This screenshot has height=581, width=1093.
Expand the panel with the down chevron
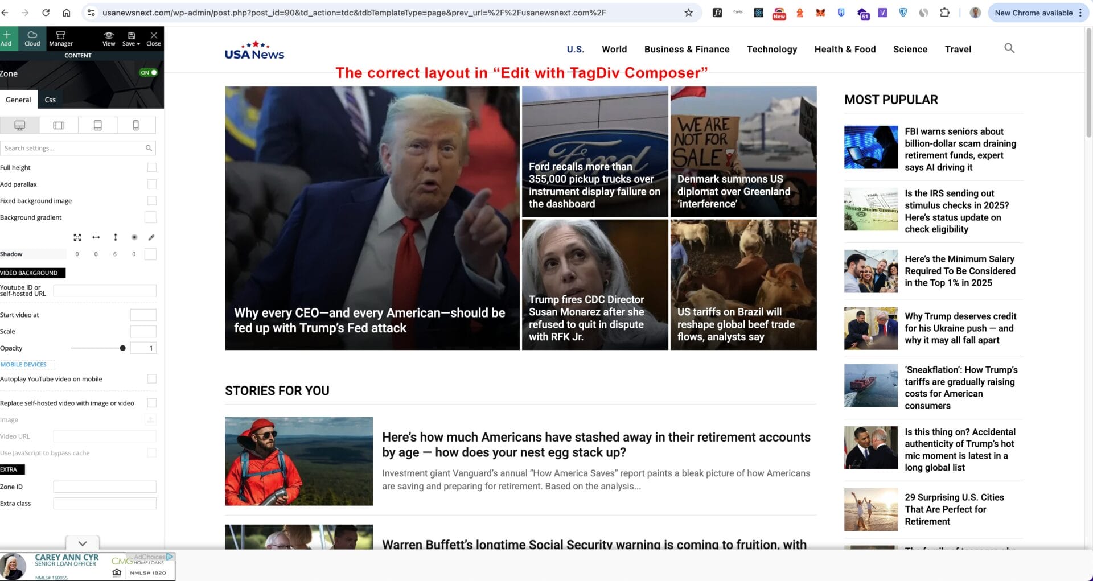(83, 543)
